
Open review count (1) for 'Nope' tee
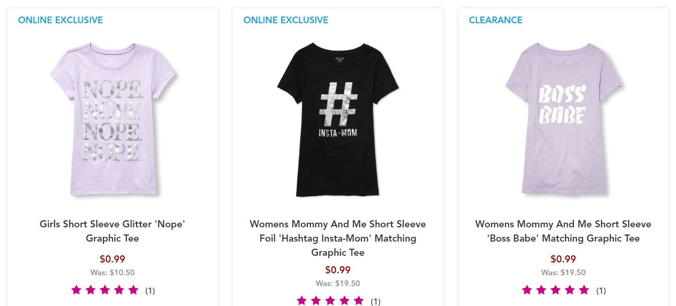pyautogui.click(x=150, y=291)
